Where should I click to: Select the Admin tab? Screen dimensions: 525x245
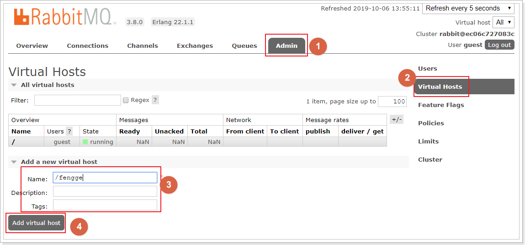tap(286, 46)
